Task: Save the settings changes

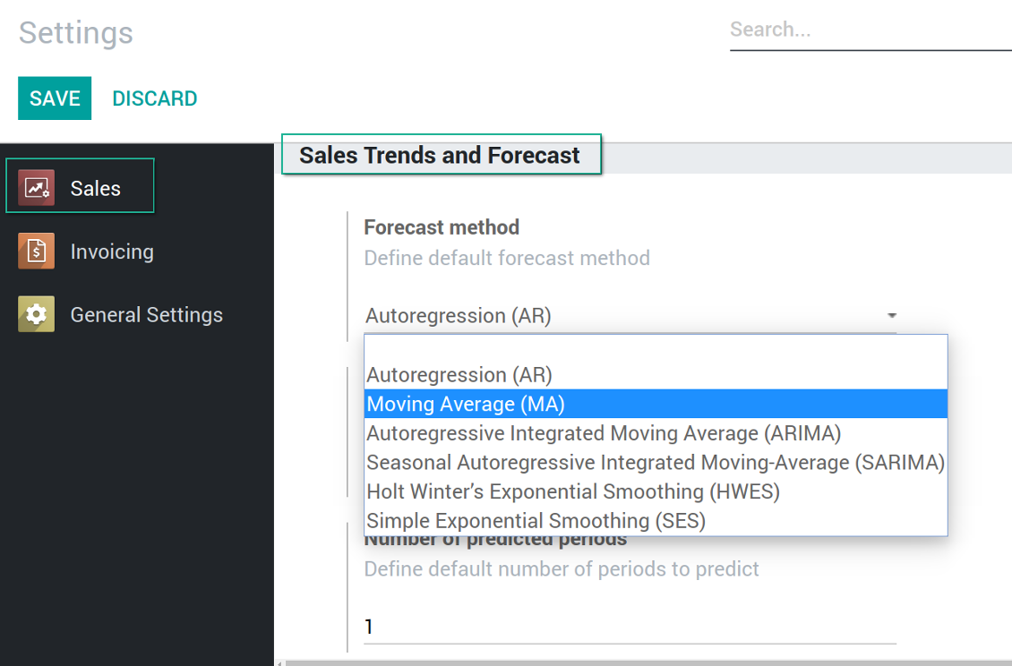Action: tap(55, 98)
